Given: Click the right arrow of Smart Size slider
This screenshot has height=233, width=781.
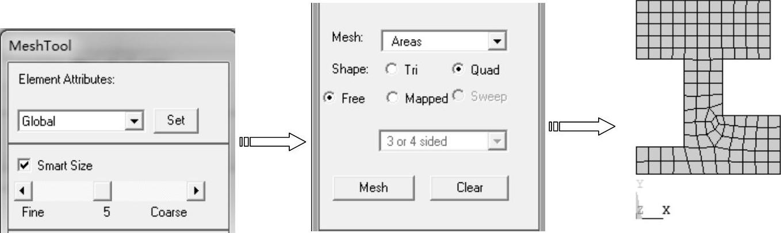Looking at the screenshot, I should tap(197, 190).
